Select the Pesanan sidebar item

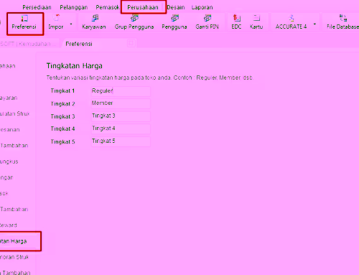10,130
